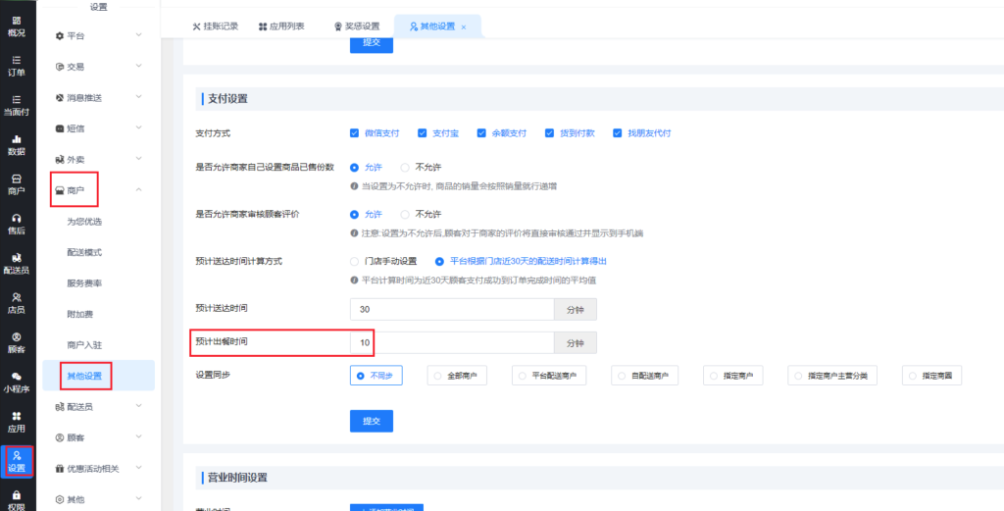Click the 预计出餐时间 input field
1004x511 pixels.
pos(452,343)
